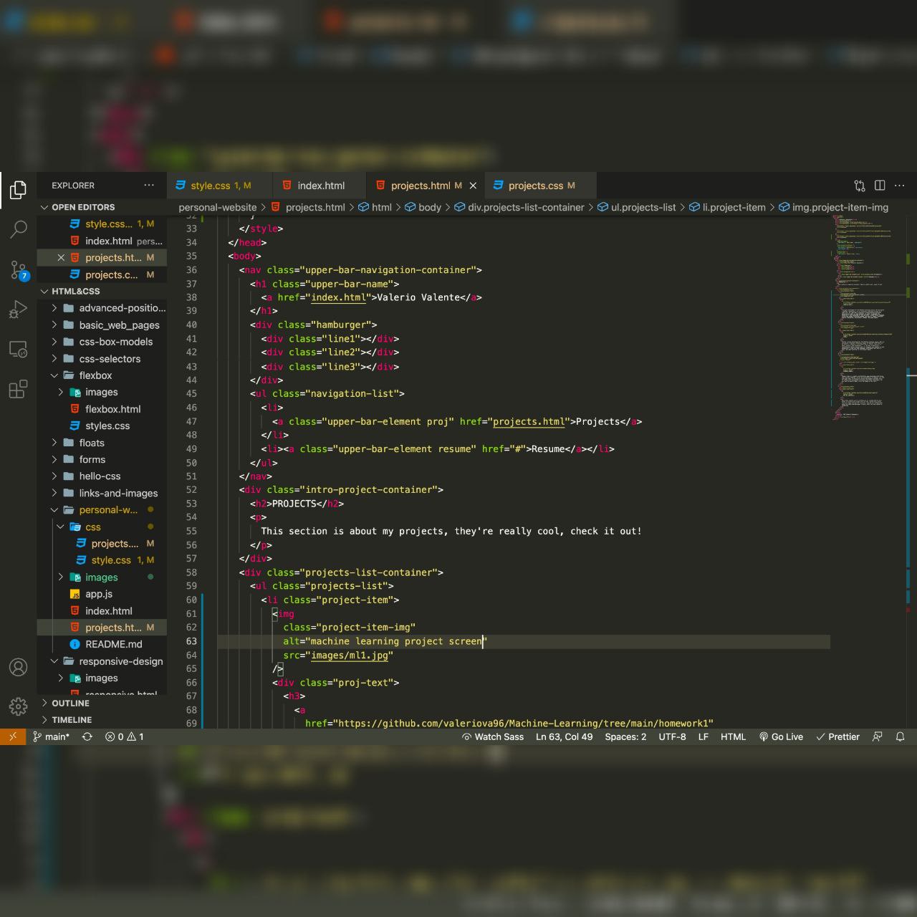917x917 pixels.
Task: Open remote window indicator in status bar
Action: (x=13, y=736)
